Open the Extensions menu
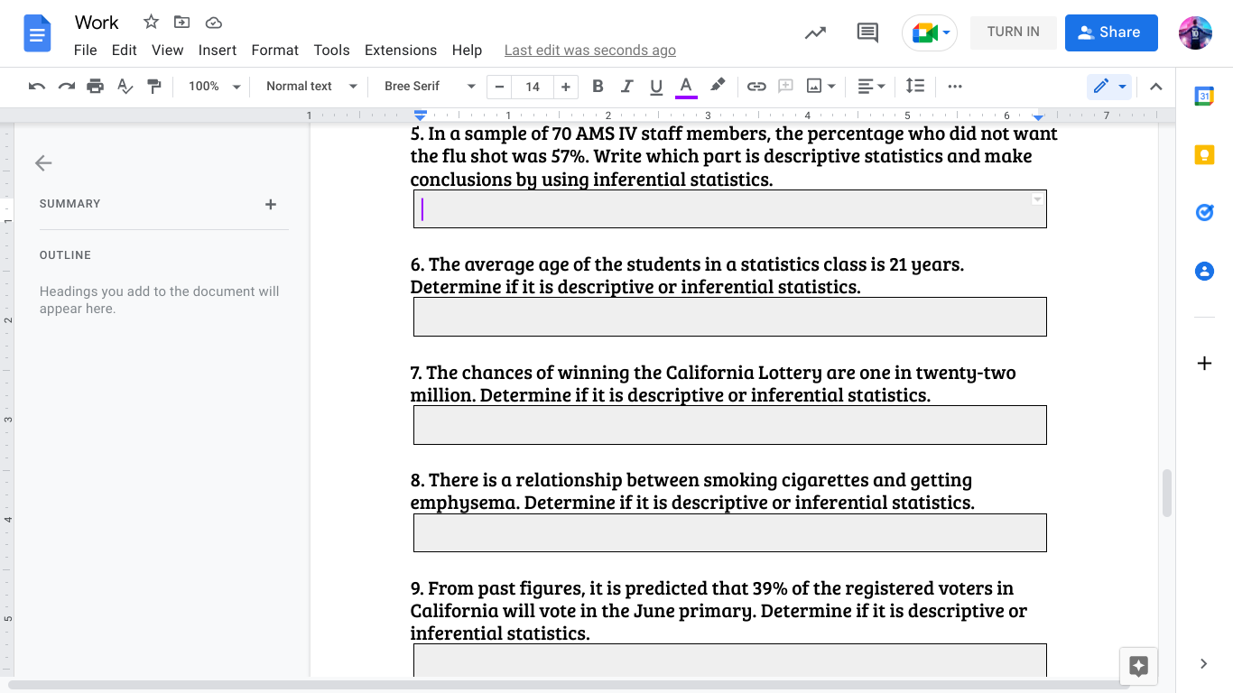Image resolution: width=1233 pixels, height=693 pixels. tap(401, 51)
